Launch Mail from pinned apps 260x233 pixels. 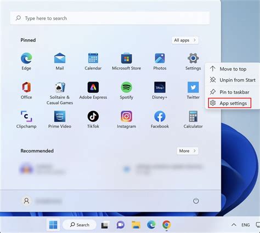[60, 61]
